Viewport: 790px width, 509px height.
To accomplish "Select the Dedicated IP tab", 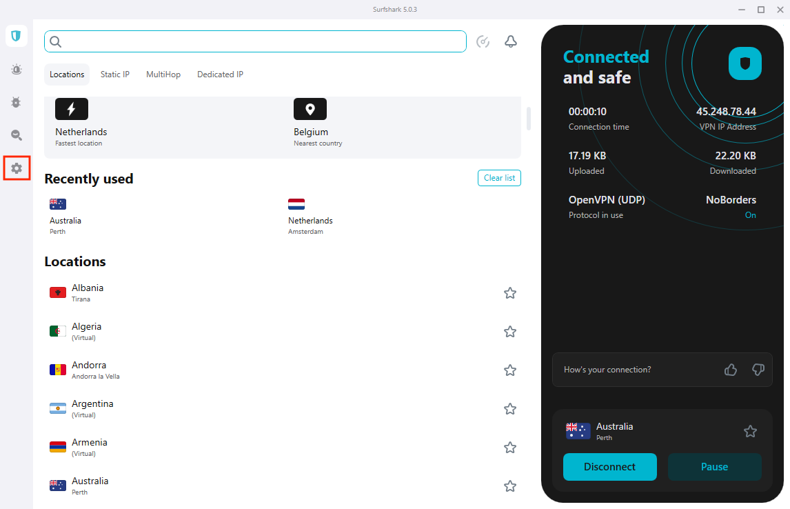I will coord(220,74).
